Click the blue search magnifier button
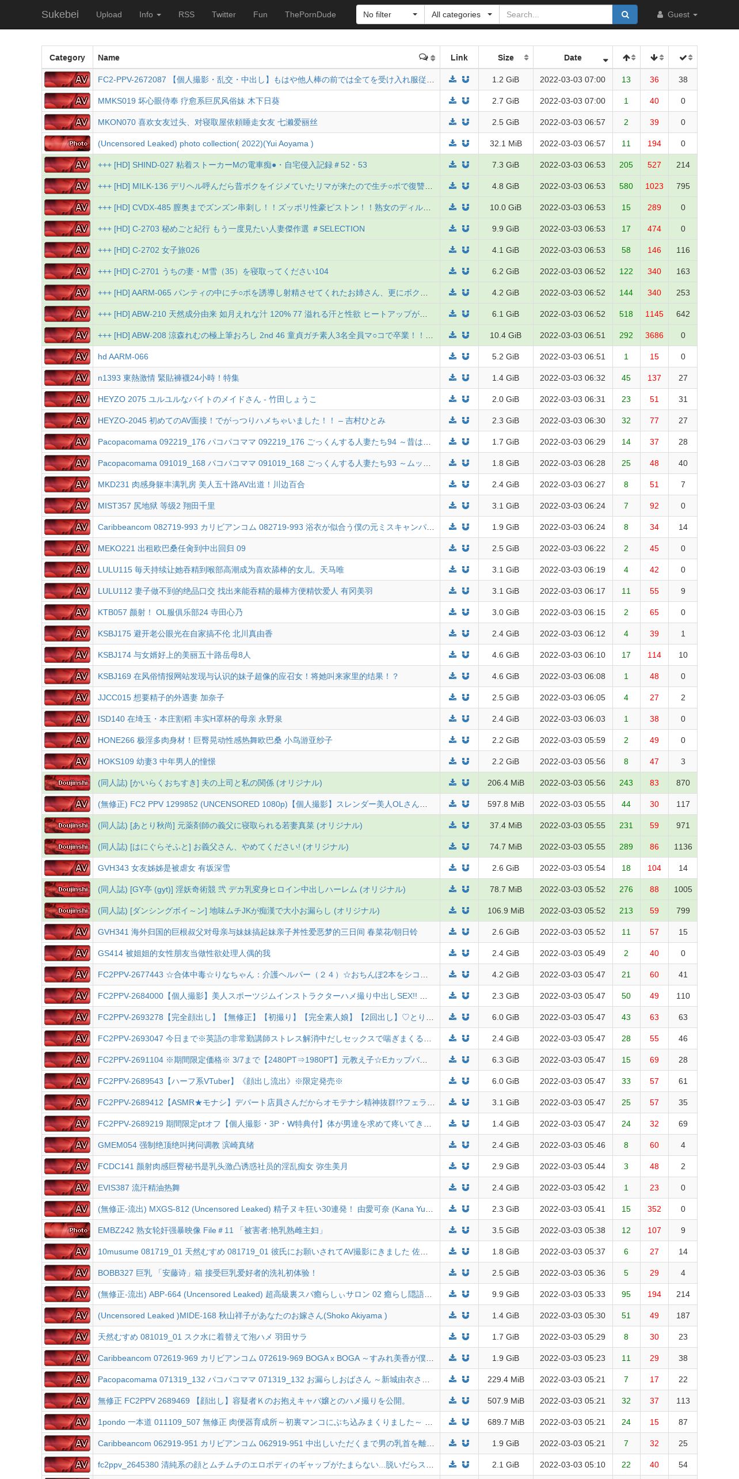Screen dimensions: 739x1479 coord(624,14)
